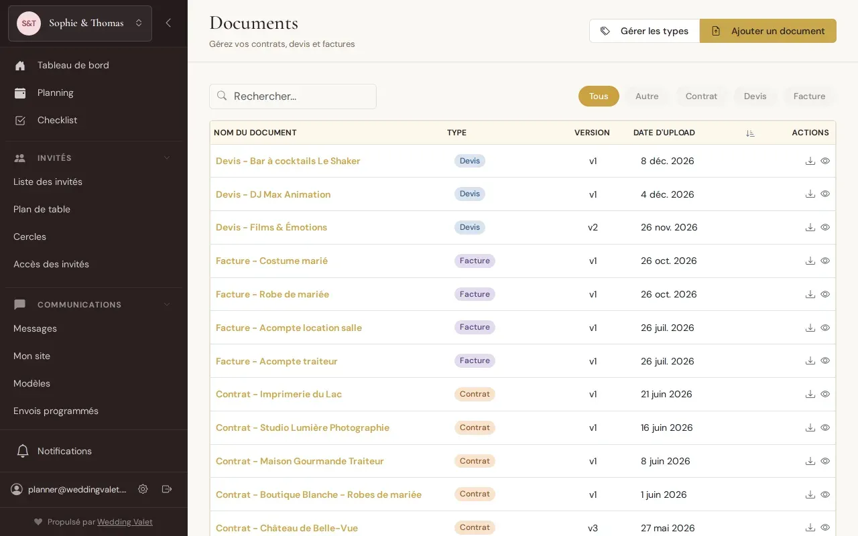Focus the Rechercher search field
The height and width of the screenshot is (536, 858).
(x=293, y=96)
